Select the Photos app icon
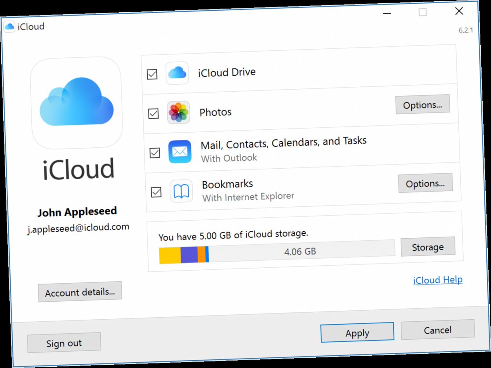The image size is (491, 368). [179, 112]
